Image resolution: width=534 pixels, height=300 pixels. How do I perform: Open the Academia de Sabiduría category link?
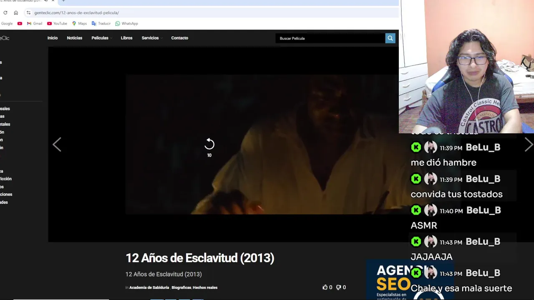[x=149, y=287]
